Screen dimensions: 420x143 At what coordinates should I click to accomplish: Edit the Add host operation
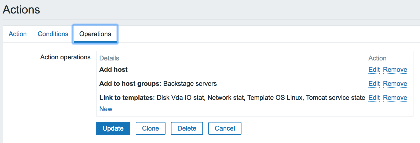coord(374,70)
